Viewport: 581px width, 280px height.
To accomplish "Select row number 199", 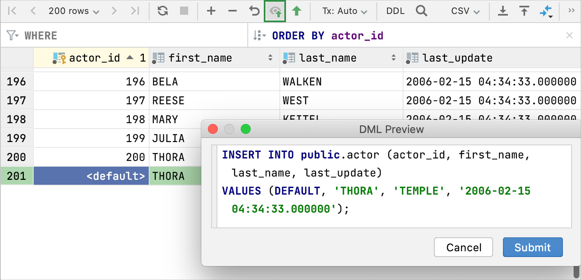I will [16, 138].
